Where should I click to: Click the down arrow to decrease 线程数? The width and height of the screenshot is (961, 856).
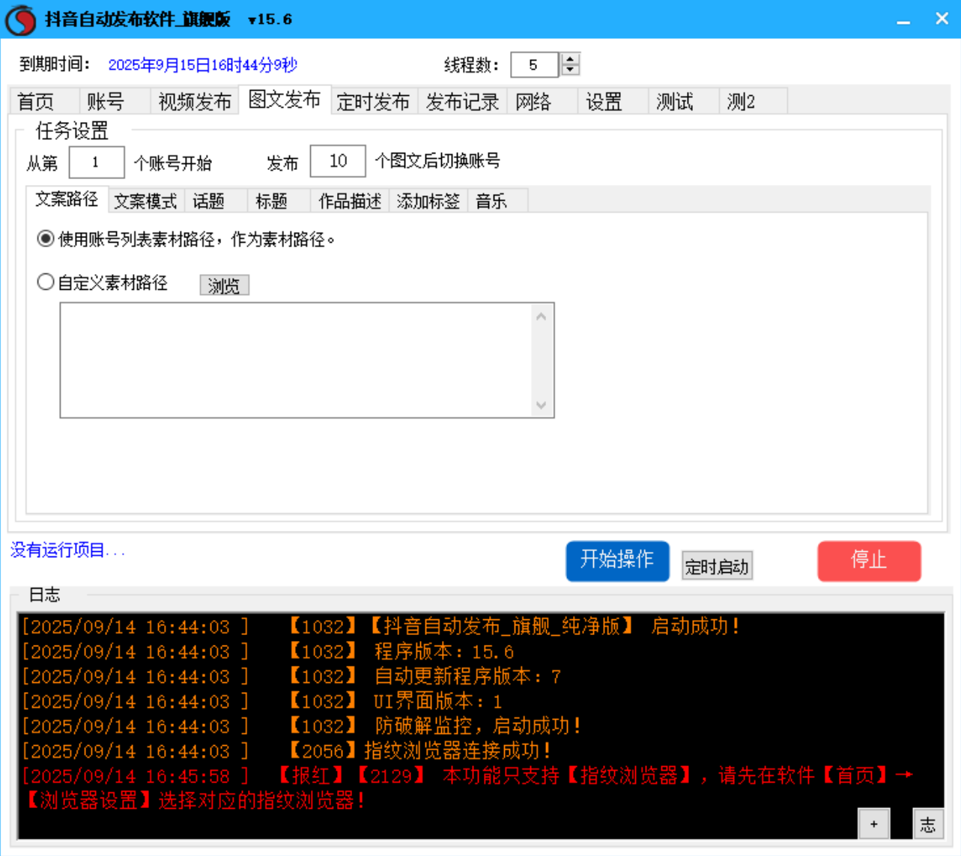569,70
